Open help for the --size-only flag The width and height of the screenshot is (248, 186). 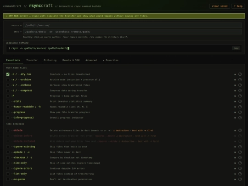click(x=240, y=163)
